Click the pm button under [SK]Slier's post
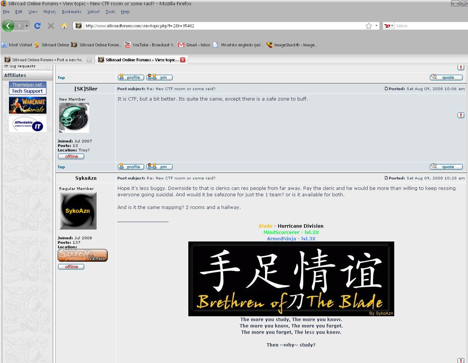This screenshot has height=363, width=468. click(159, 167)
